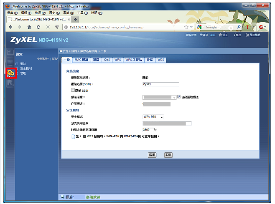Screen dimensions: 275x204
Task: Click the site identity icon in address bar
Action: (66, 27)
